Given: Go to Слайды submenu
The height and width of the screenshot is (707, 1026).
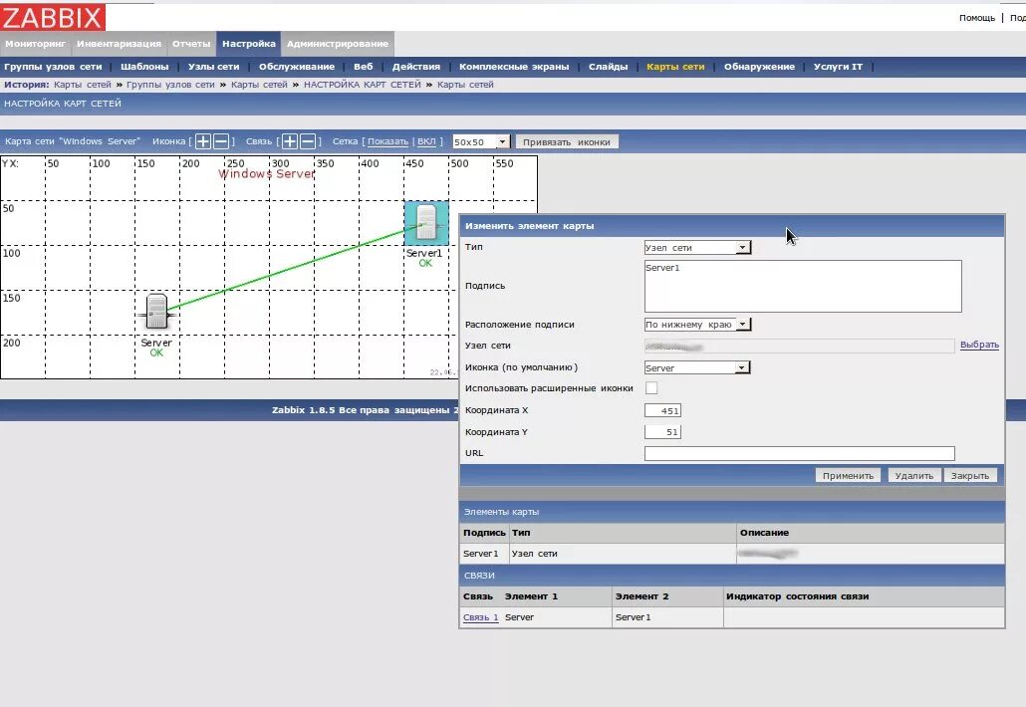Looking at the screenshot, I should click(608, 66).
